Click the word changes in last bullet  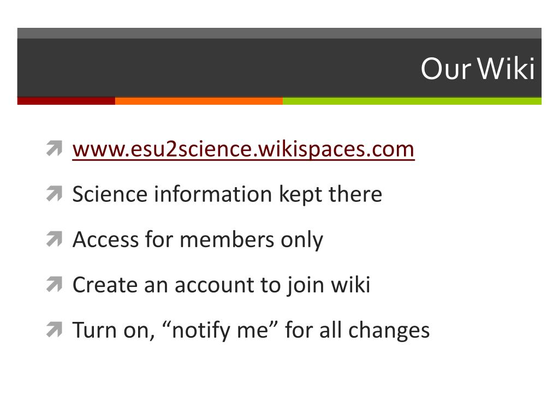pos(389,330)
